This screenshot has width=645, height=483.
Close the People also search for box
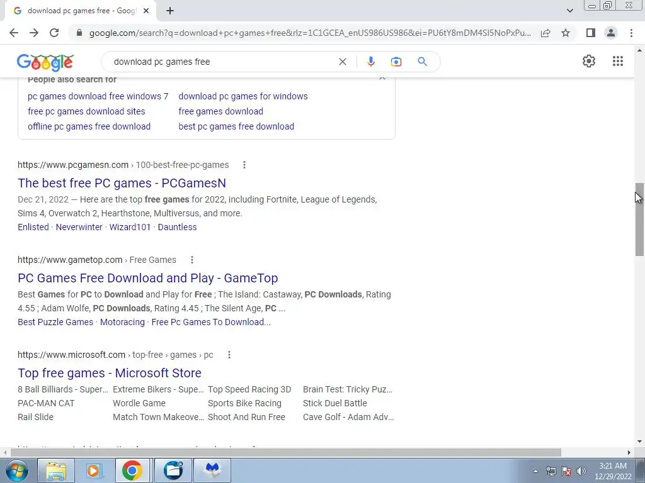point(382,78)
